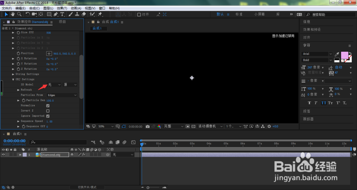This screenshot has height=190, width=357.
Task: Open the 活动摄像机 view dropdown
Action: coord(210,126)
